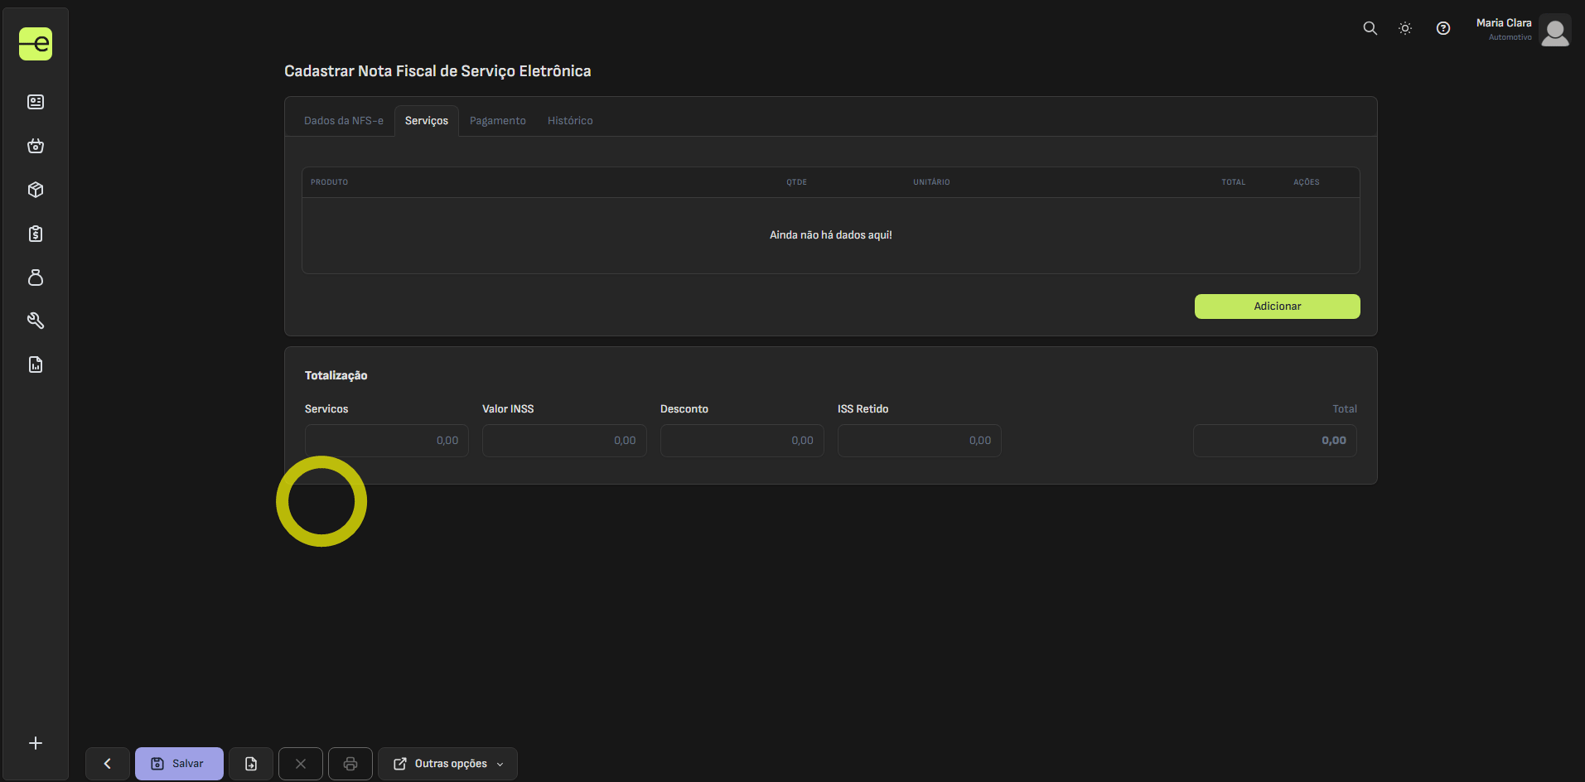Open Maria Clara user profile menu

(x=1522, y=30)
